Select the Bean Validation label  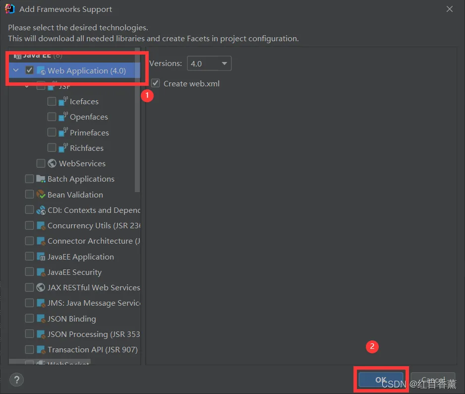pyautogui.click(x=75, y=195)
